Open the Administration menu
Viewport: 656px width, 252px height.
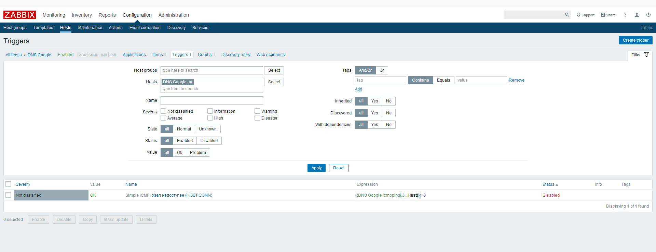pos(174,15)
